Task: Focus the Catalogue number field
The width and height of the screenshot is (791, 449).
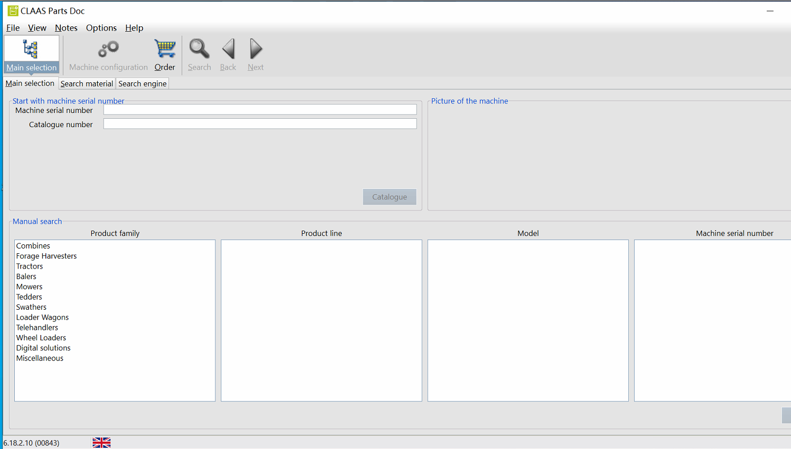Action: (x=260, y=124)
